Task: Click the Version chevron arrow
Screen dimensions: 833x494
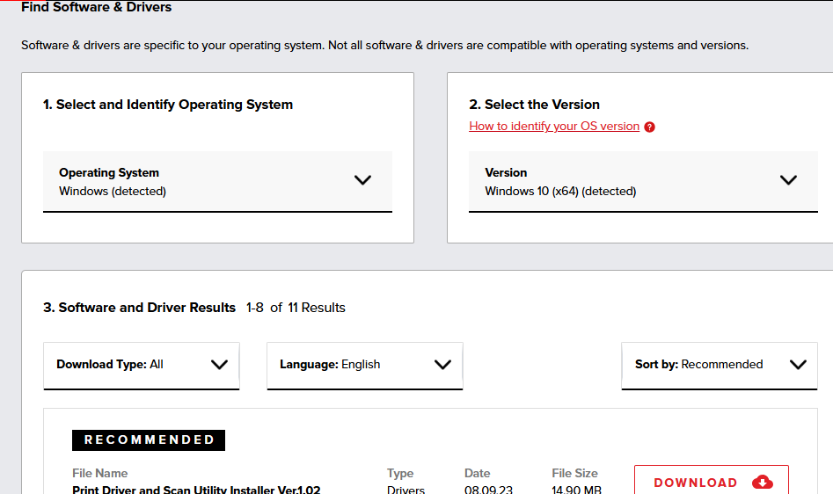Action: point(788,180)
